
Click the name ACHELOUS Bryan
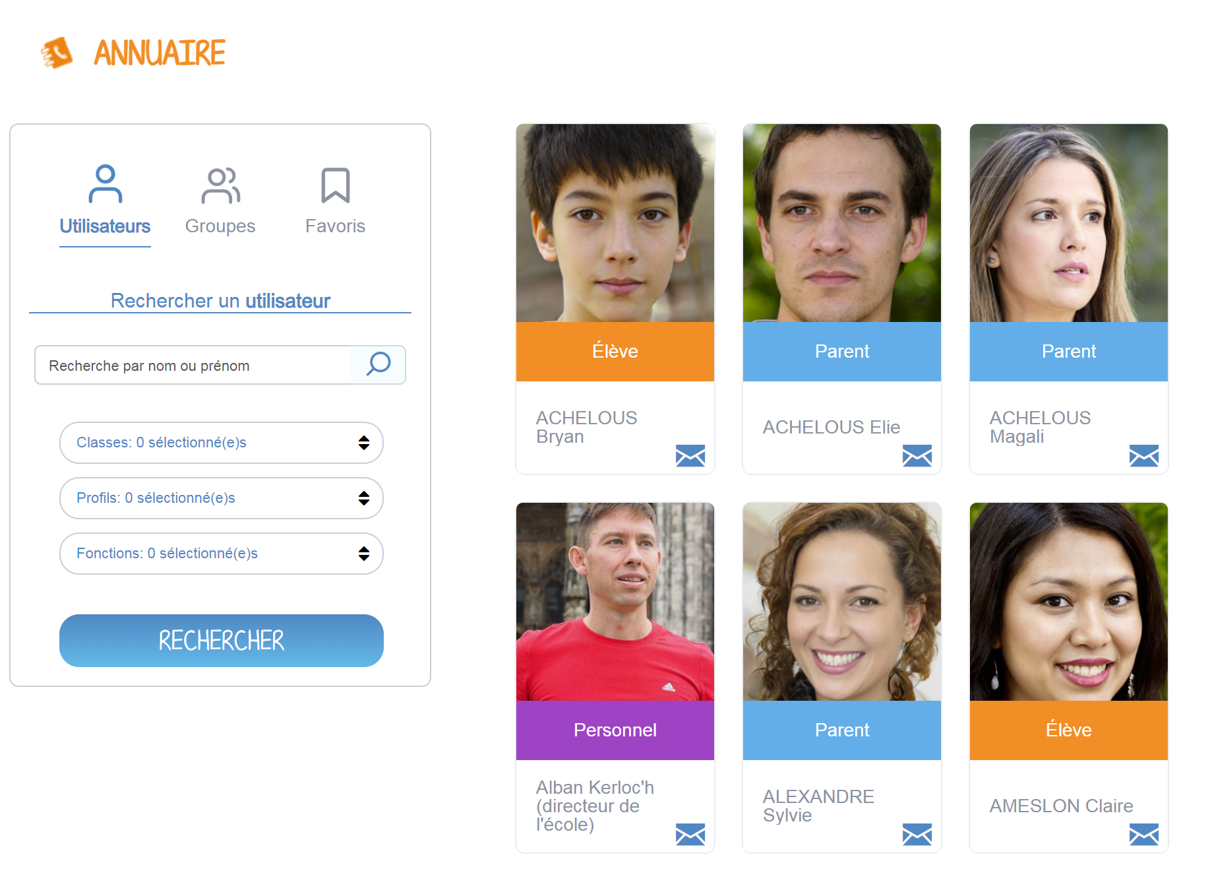pos(586,427)
